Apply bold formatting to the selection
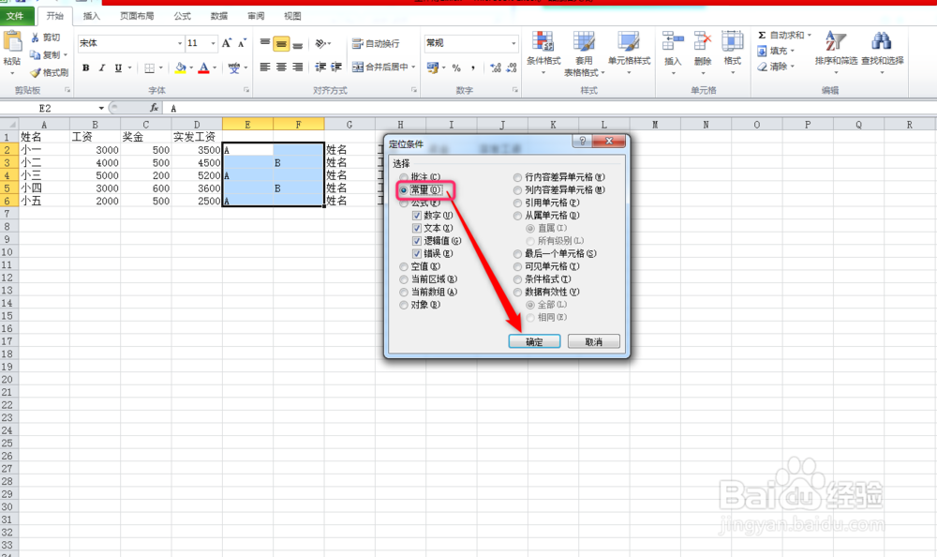This screenshot has width=937, height=557. coord(85,68)
